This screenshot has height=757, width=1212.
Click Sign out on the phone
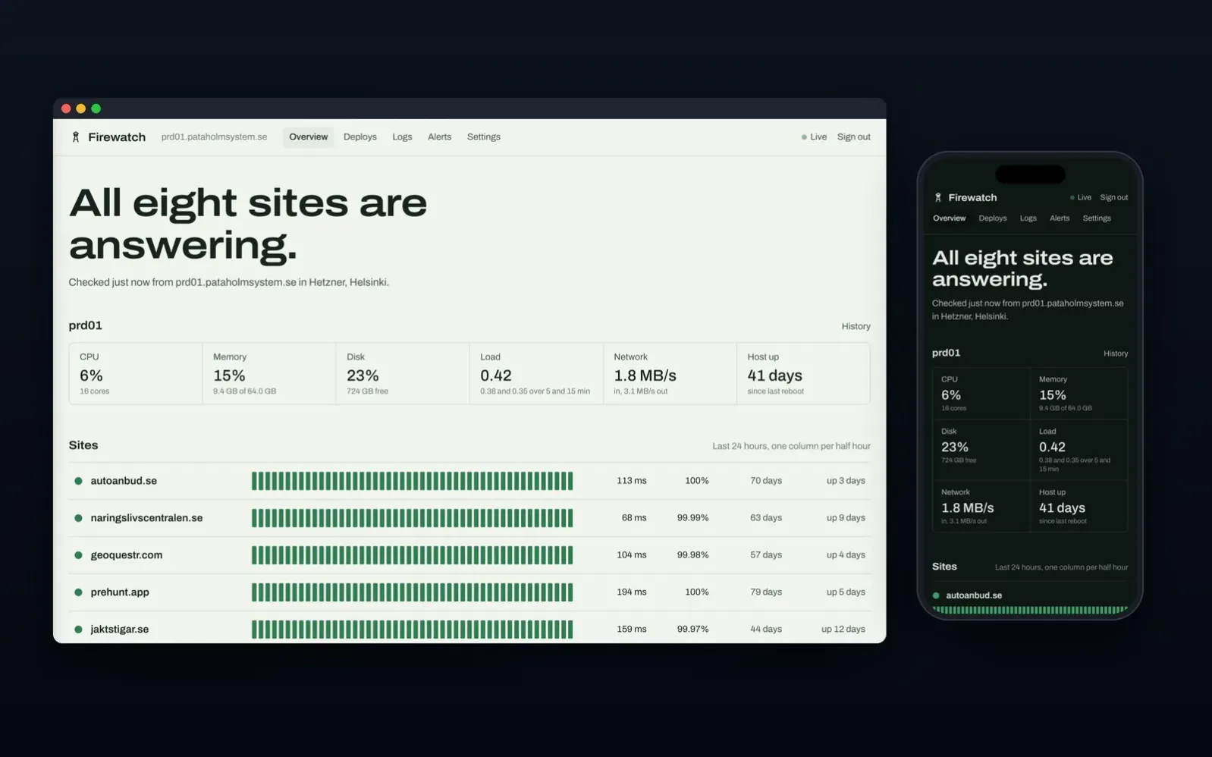[1113, 197]
